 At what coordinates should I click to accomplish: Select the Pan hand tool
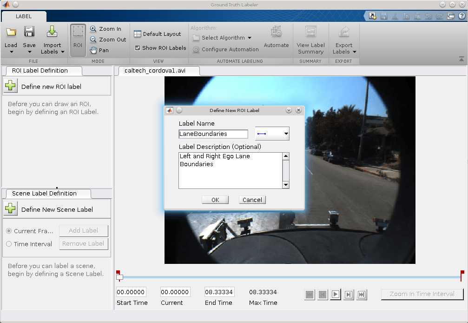pos(99,50)
